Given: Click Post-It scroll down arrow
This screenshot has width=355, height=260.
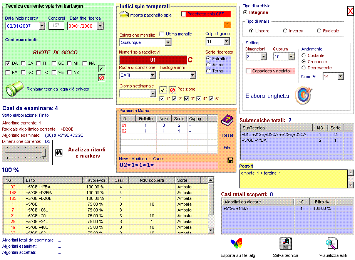Looking at the screenshot, I should (x=350, y=185).
